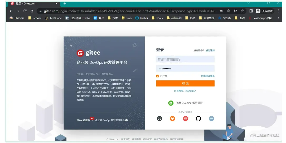Sign in with the red Huawei icon
Viewport: 286px width, 143px height.
[185, 119]
